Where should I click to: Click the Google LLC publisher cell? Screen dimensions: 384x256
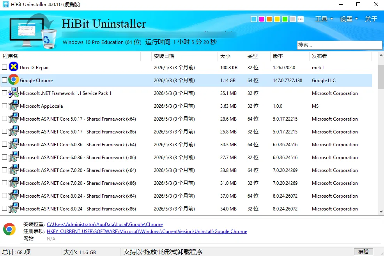click(x=324, y=81)
